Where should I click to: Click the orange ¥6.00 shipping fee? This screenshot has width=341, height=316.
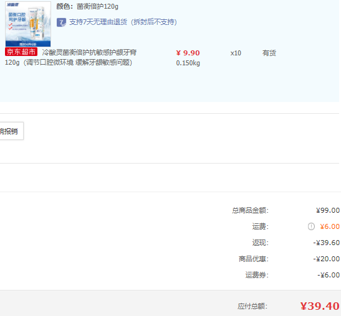click(330, 226)
